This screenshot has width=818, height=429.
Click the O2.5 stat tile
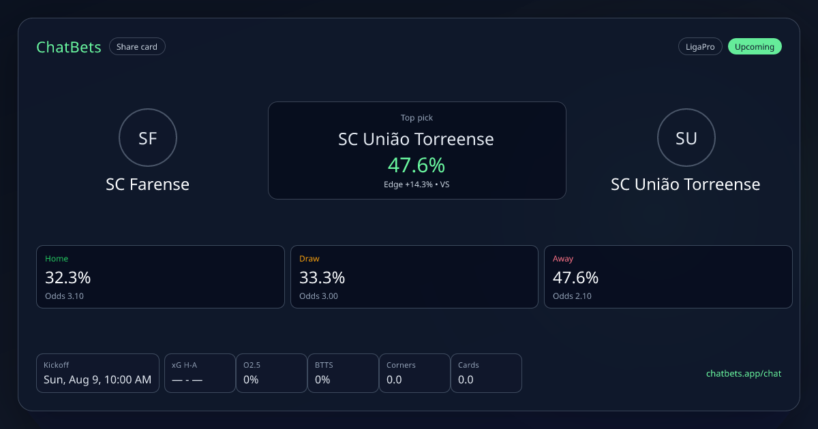pyautogui.click(x=271, y=373)
